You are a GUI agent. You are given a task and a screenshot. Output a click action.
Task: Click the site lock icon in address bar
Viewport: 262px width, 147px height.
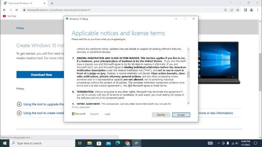pos(24,10)
